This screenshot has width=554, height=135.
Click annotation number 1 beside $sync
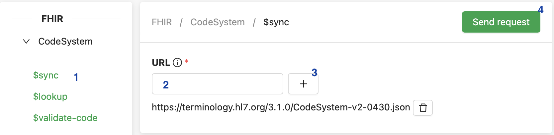click(x=76, y=77)
